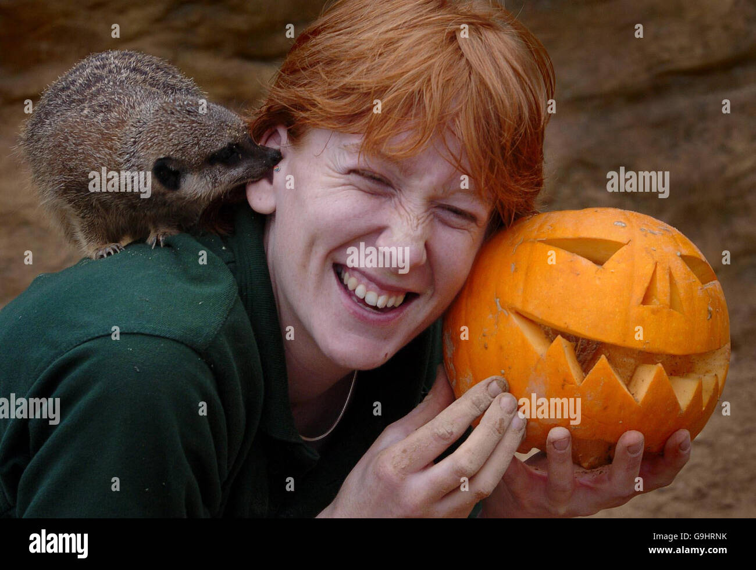Click the alamy watermark across the laughing face
Image resolution: width=756 pixels, height=570 pixels.
click(x=377, y=258)
